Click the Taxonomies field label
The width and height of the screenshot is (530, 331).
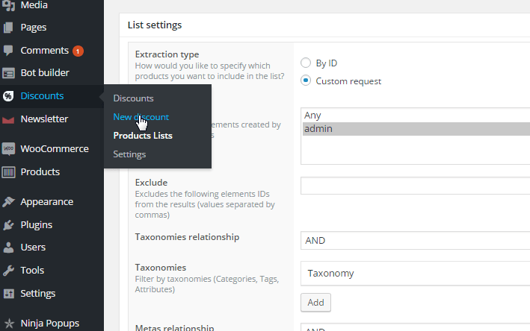click(161, 268)
